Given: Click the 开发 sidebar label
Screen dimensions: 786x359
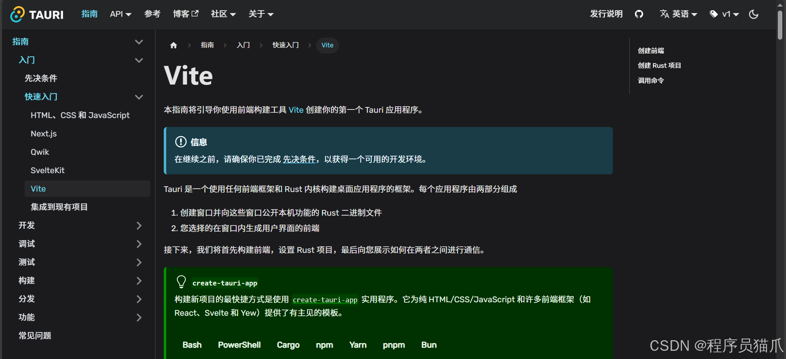Looking at the screenshot, I should pyautogui.click(x=27, y=225).
